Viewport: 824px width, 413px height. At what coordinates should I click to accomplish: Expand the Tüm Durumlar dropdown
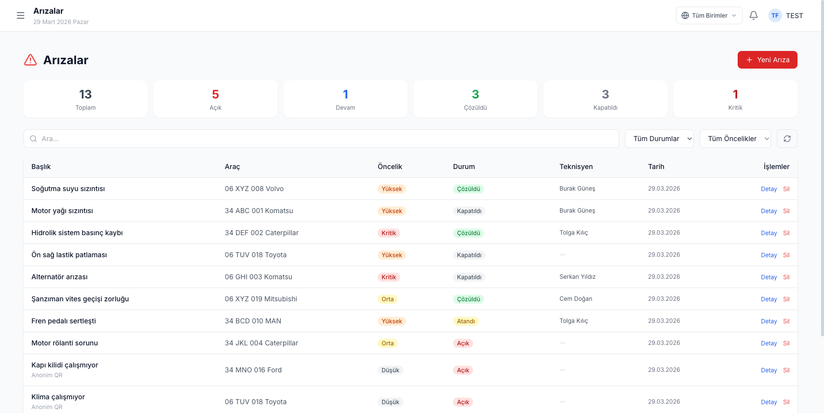(x=659, y=139)
